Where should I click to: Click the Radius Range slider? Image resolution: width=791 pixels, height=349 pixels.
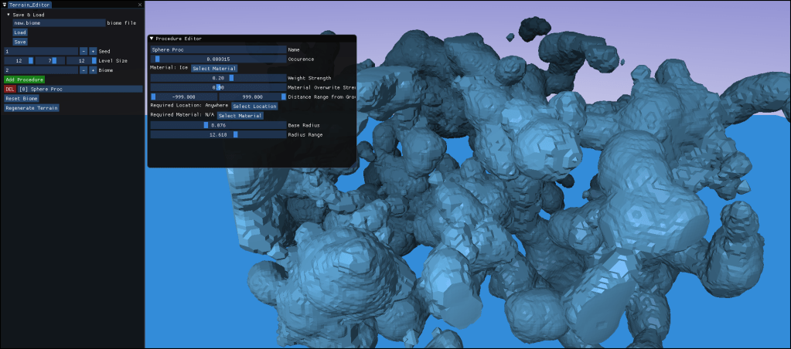(218, 134)
